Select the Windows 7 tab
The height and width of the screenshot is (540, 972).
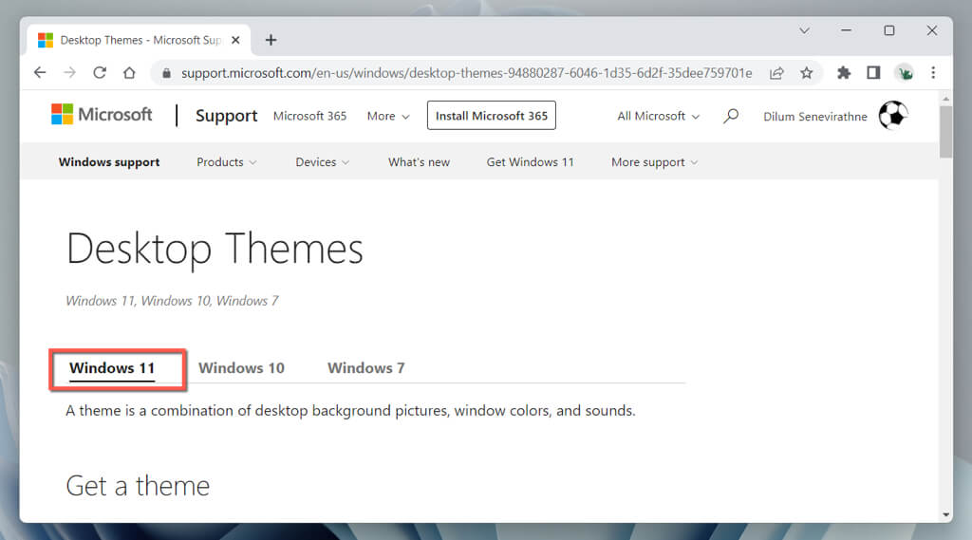tap(365, 368)
